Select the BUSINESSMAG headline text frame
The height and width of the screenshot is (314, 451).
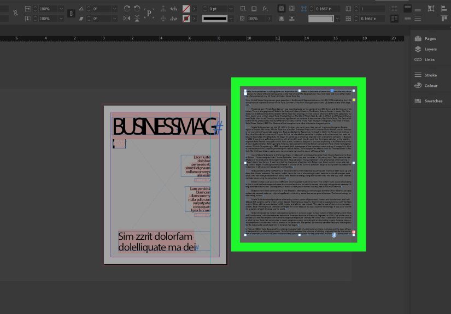click(x=165, y=126)
